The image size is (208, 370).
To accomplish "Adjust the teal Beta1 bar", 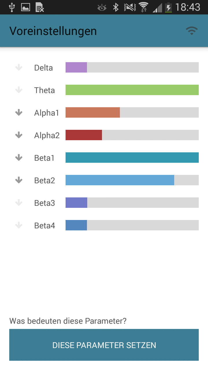I will tap(132, 158).
